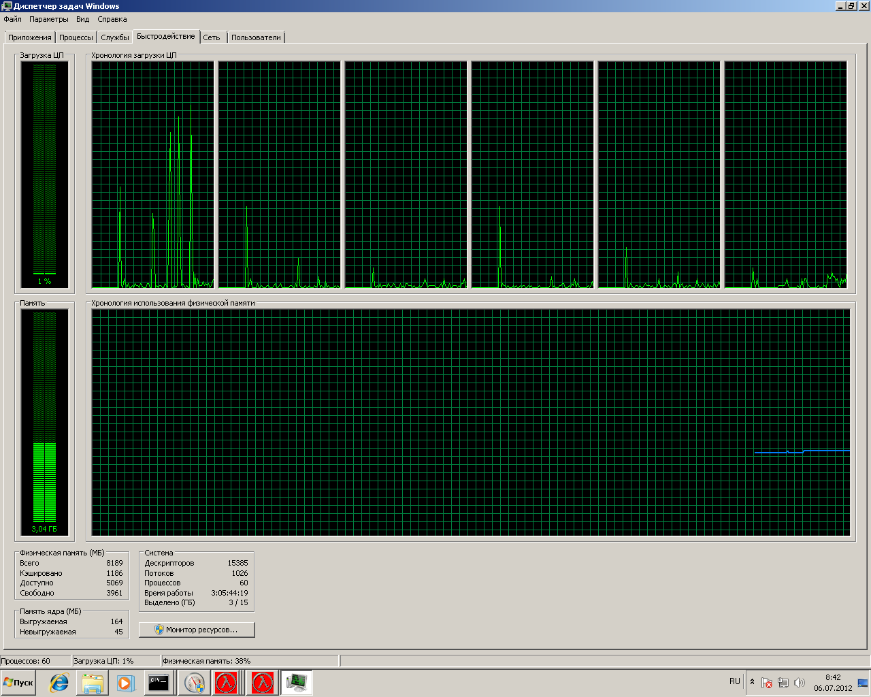Open the Параметры menu
The height and width of the screenshot is (697, 871).
(x=49, y=19)
